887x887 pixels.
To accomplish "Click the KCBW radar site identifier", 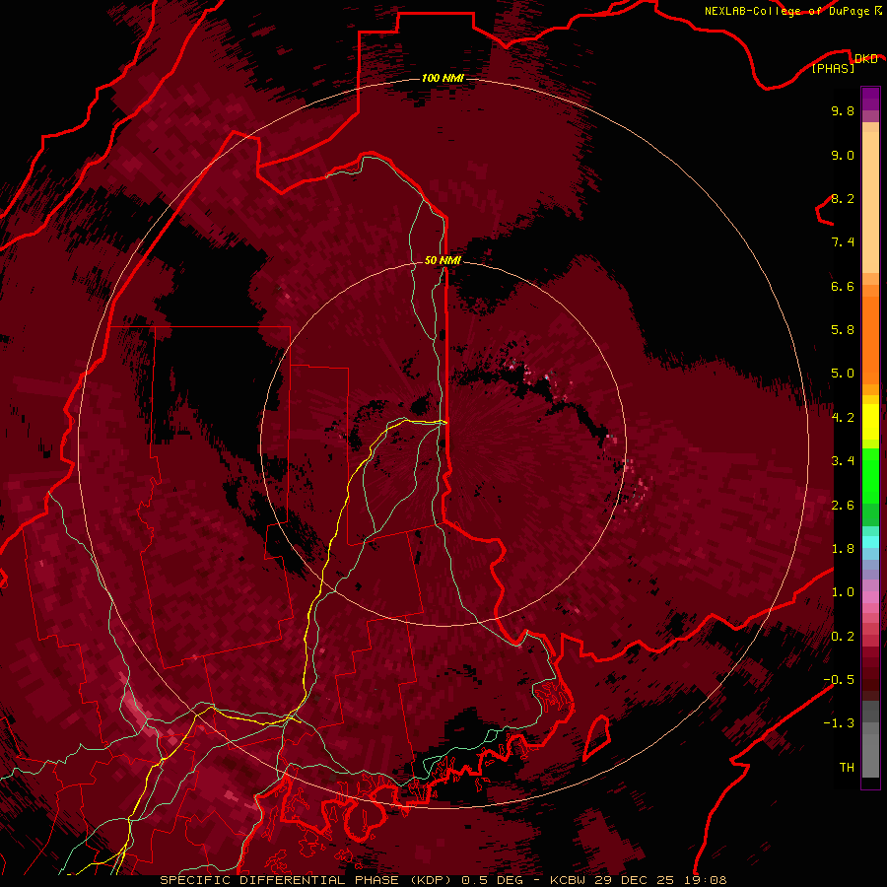I will [569, 880].
